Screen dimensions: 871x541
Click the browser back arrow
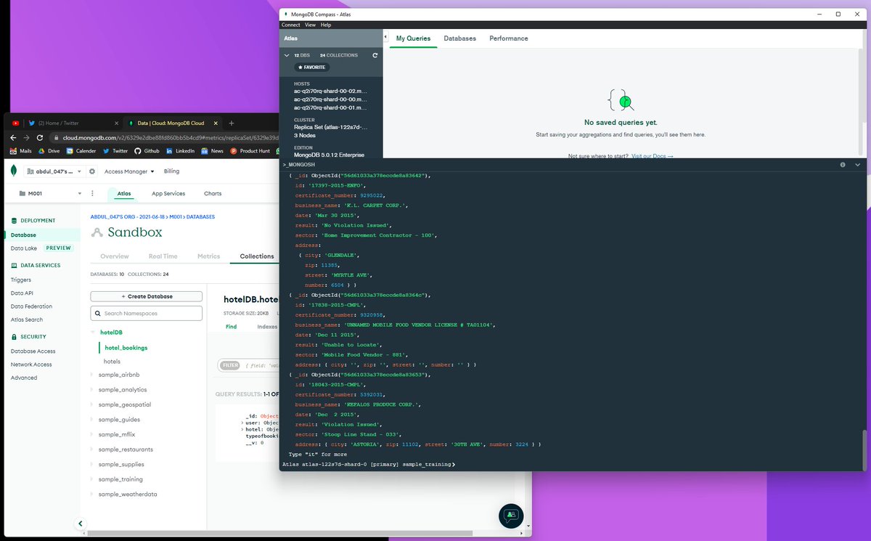[14, 137]
